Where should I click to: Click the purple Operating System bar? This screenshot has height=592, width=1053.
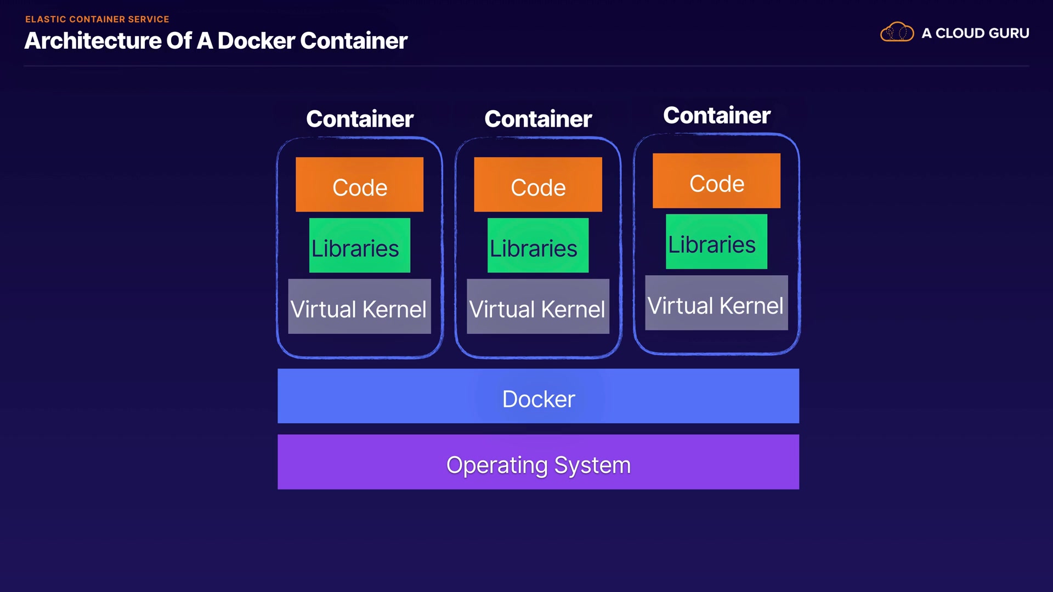538,462
